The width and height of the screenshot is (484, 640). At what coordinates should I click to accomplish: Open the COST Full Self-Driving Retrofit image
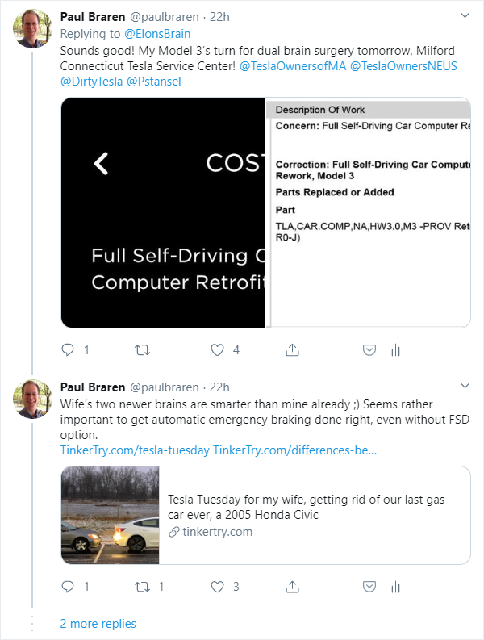pos(163,212)
